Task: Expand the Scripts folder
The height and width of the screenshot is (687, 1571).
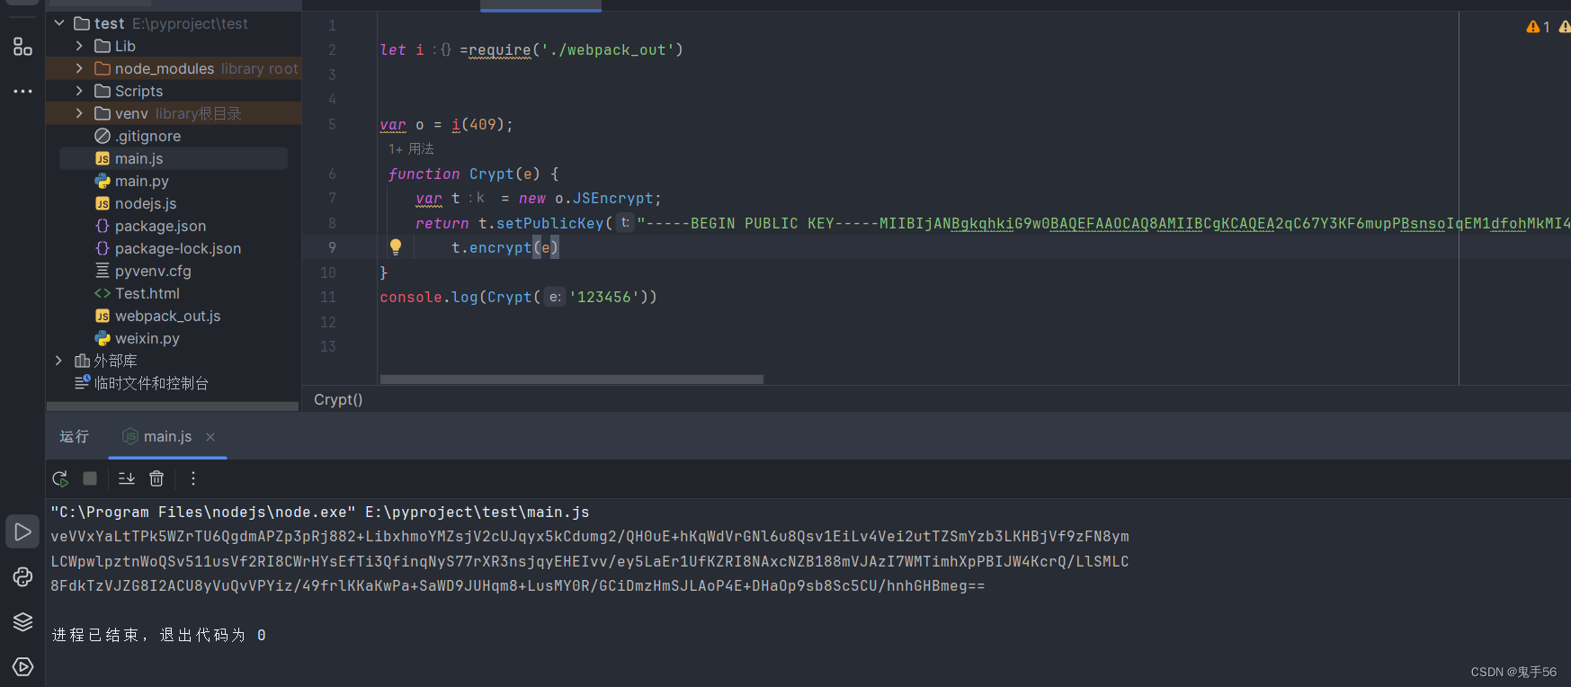Action: 79,91
